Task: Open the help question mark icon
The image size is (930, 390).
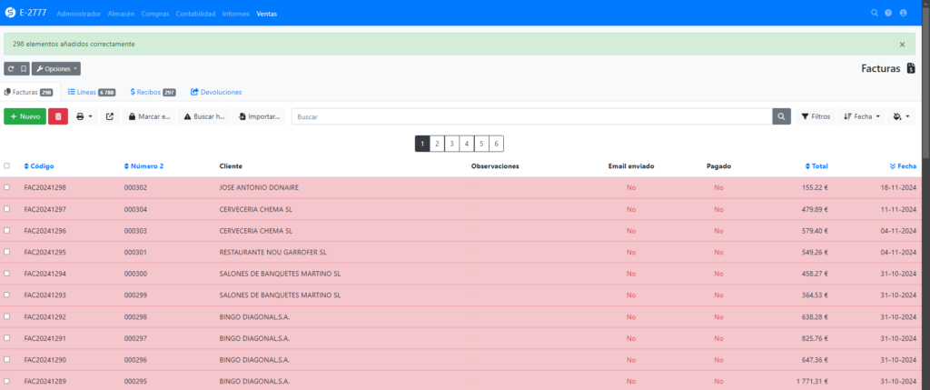Action: pos(888,13)
